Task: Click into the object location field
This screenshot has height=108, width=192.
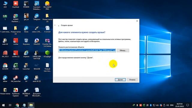Action: 87,50
